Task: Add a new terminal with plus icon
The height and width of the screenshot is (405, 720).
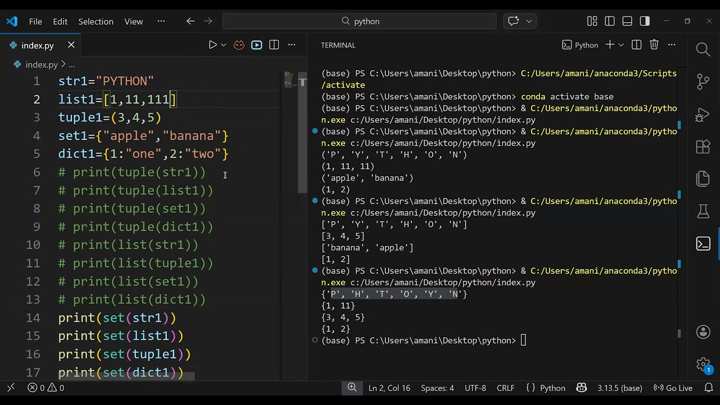Action: click(609, 45)
